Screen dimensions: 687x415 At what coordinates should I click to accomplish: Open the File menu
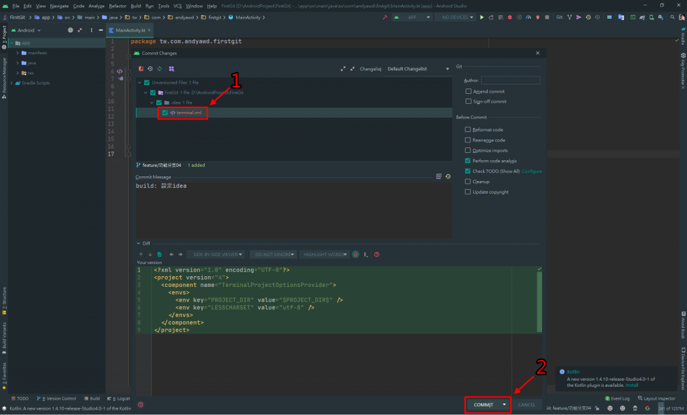coord(16,6)
